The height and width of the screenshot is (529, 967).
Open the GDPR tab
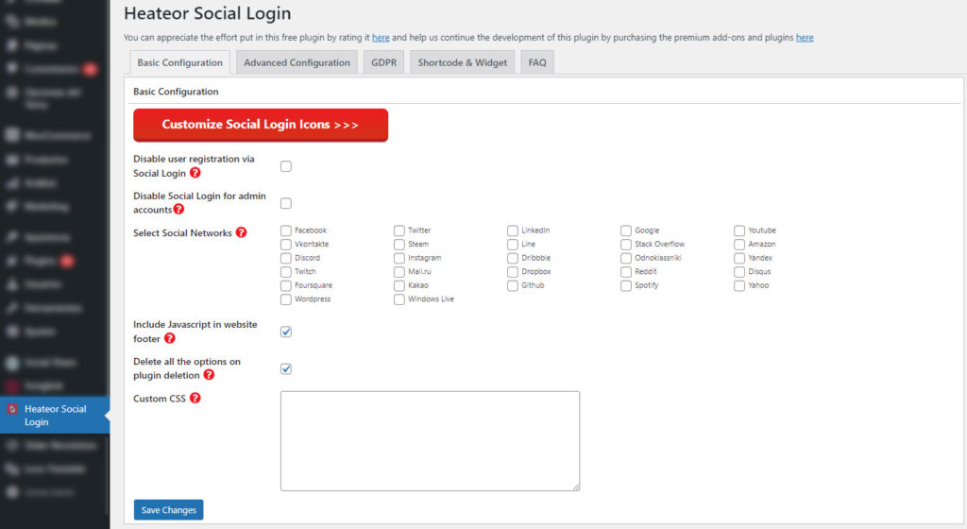tap(383, 62)
